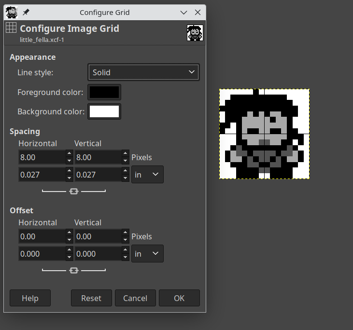Click the grid icon beside Configure Image Grid
Viewport: 353px width, 330px height.
[x=11, y=28]
